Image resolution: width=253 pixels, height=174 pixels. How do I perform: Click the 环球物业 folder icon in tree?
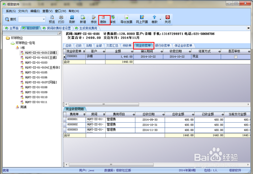pyautogui.click(x=8, y=38)
